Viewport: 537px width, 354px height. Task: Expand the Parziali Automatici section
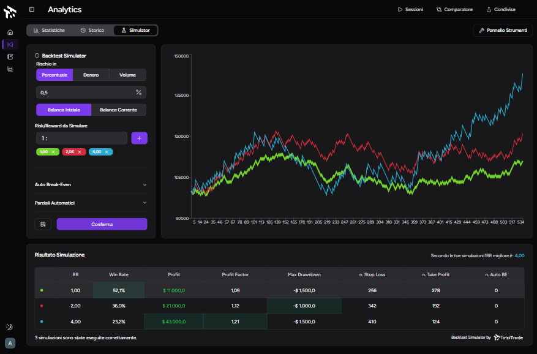point(91,203)
